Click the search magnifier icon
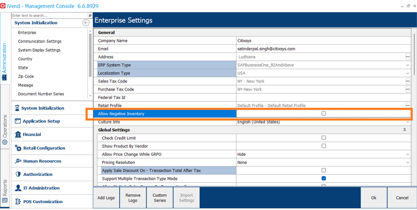 (x=90, y=16)
